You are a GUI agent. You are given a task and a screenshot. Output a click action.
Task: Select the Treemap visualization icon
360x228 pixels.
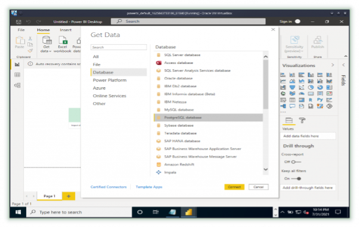pos(329,87)
